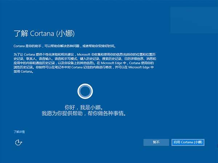
Task: Open the 了解详情 link
Action: (x=19, y=132)
